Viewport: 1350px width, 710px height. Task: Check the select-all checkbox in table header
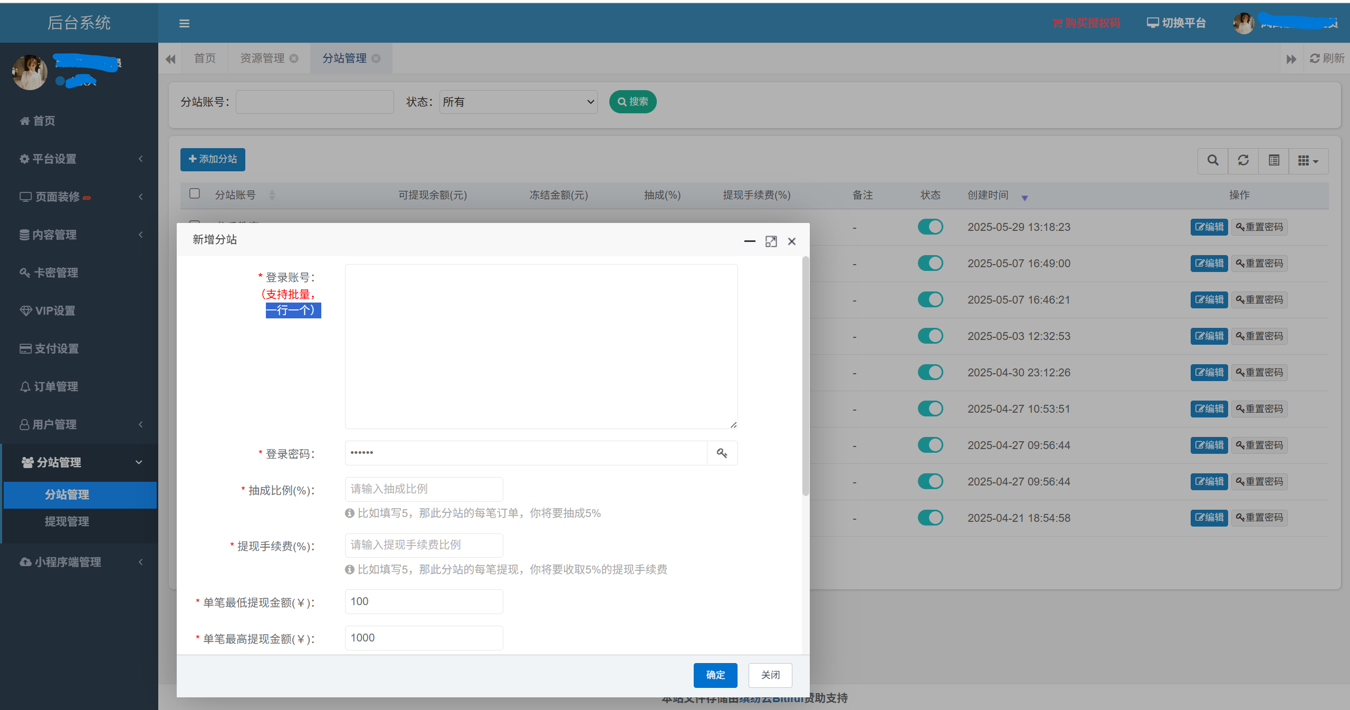pos(195,193)
